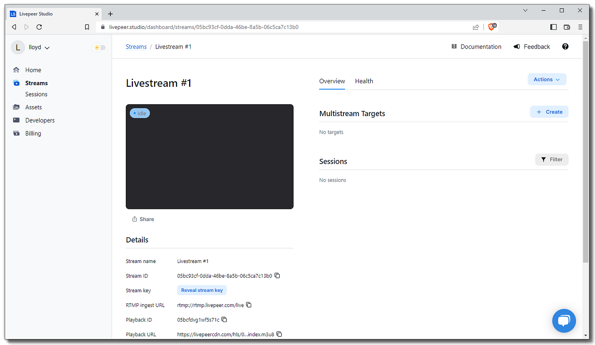Toggle the browser sidebar panel

(553, 27)
